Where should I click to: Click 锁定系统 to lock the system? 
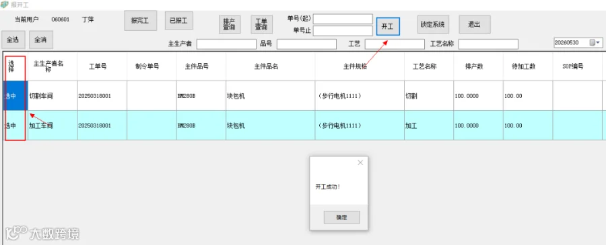(433, 24)
